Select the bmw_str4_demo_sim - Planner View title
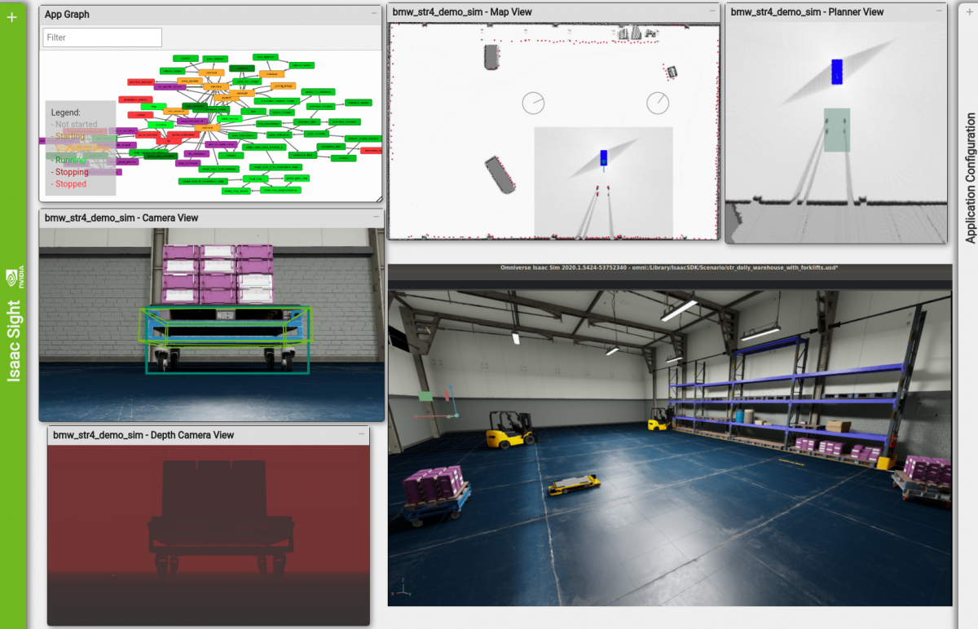 (x=807, y=11)
